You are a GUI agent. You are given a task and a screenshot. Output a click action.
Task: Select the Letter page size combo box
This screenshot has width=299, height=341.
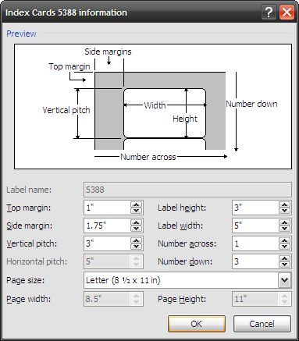[x=187, y=280]
